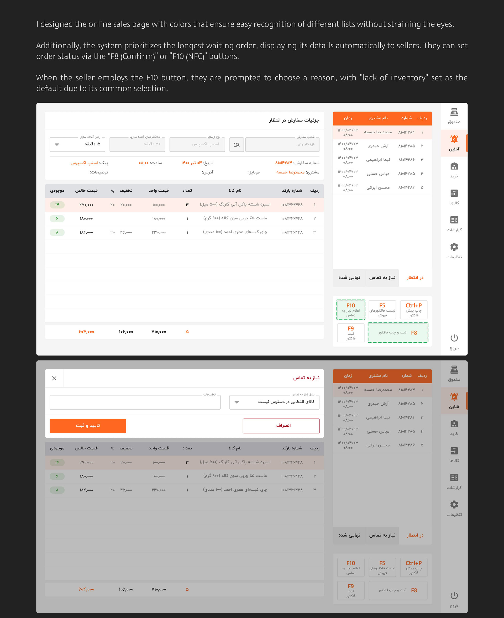Click the power exit icon in top panel
Viewport: 504px width, 618px height.
tap(454, 338)
